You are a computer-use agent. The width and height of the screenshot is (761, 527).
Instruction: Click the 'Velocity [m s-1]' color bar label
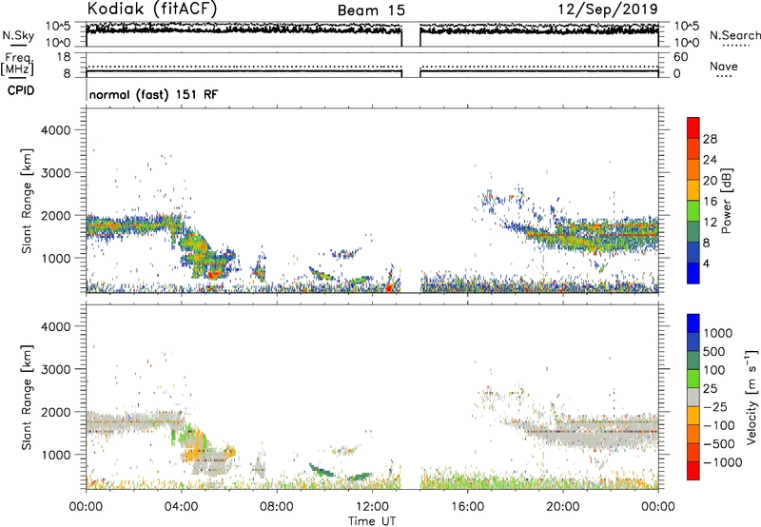click(x=751, y=397)
